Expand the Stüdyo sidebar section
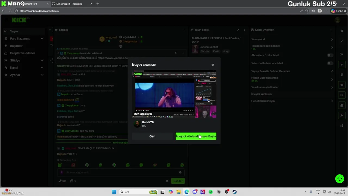 click(x=24, y=60)
